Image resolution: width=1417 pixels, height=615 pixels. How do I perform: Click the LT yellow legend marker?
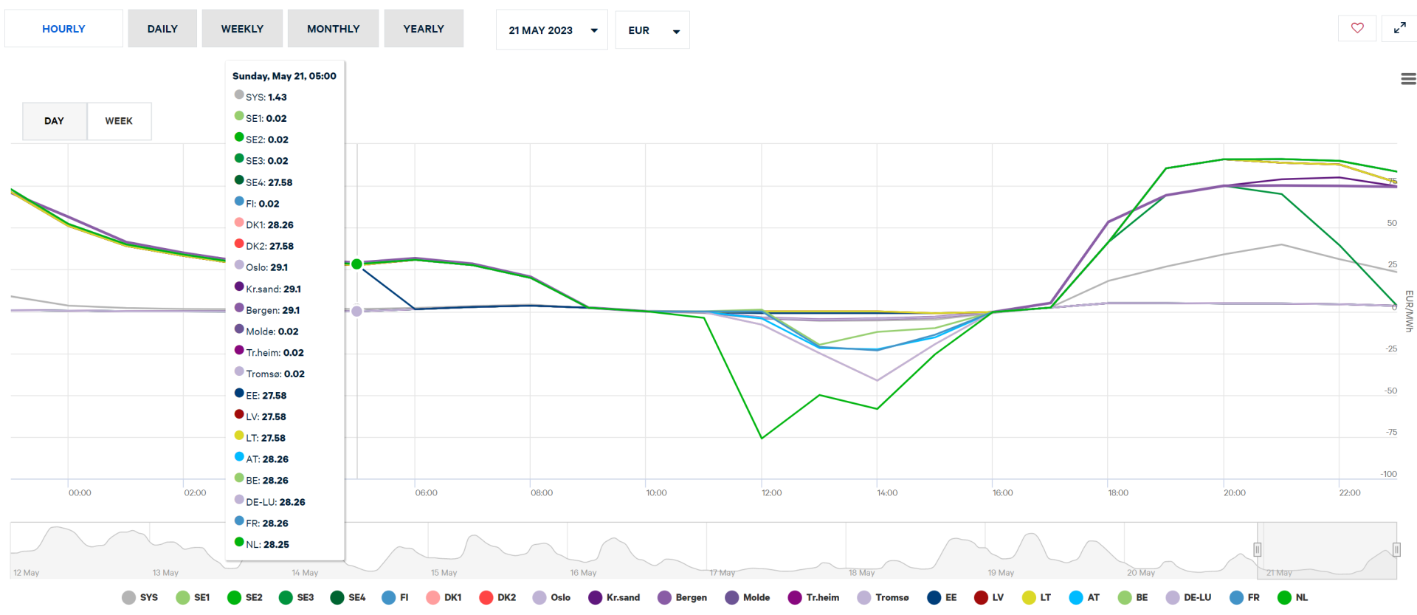(x=1029, y=597)
